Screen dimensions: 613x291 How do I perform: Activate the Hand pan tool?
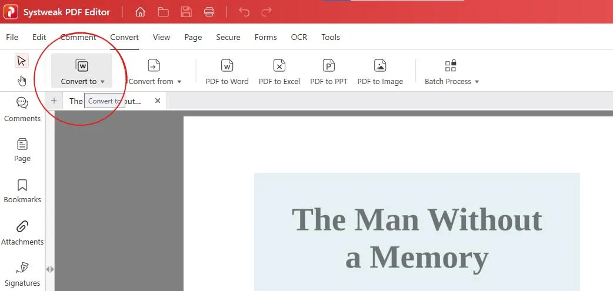click(x=22, y=81)
